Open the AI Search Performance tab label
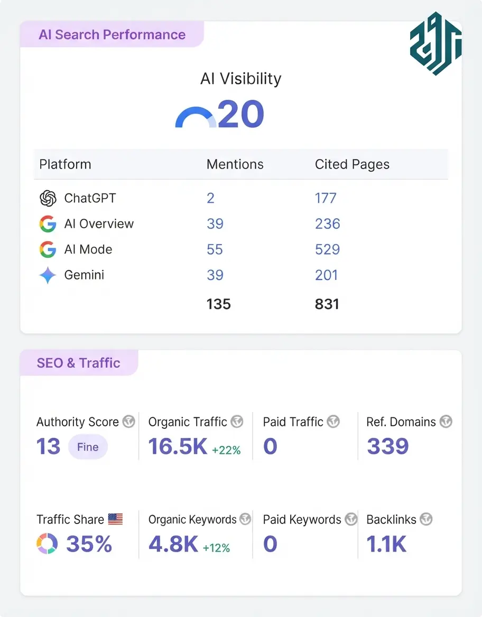The height and width of the screenshot is (617, 482). [x=112, y=35]
